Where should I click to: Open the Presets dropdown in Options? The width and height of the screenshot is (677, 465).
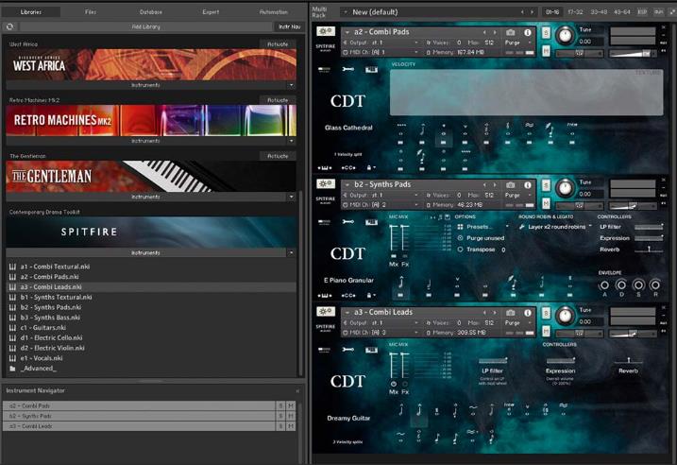pyautogui.click(x=480, y=227)
